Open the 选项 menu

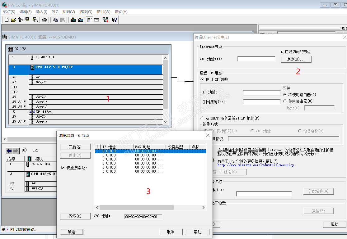86,12
